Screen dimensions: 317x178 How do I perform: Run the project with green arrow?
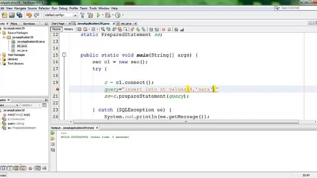point(98,15)
